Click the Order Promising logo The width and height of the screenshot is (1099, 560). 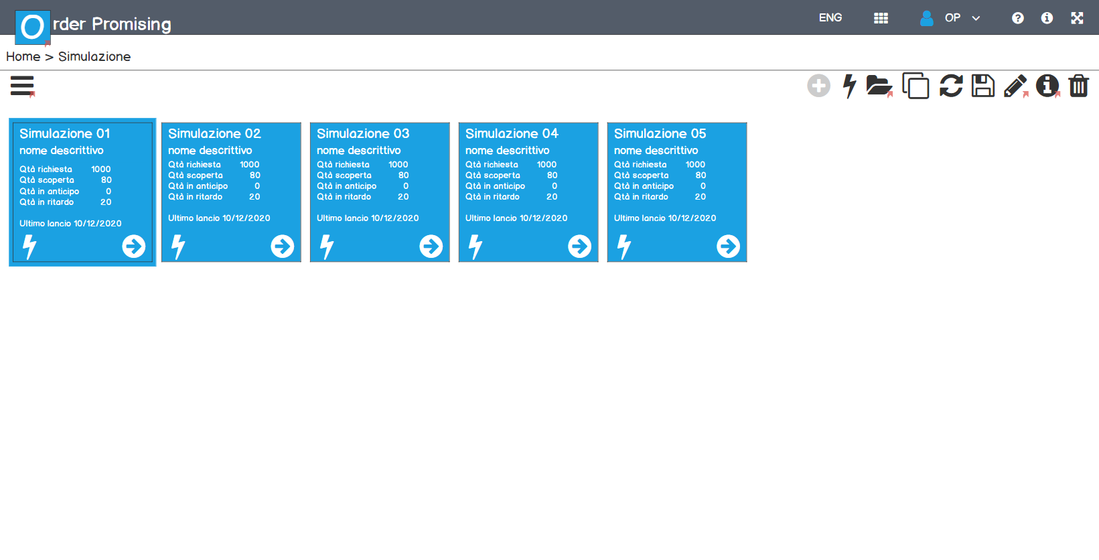pos(33,27)
